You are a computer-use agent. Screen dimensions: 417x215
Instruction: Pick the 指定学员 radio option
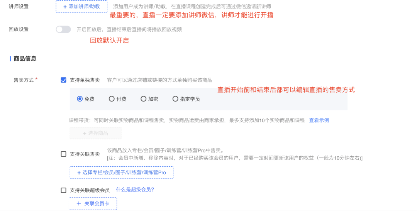(175, 99)
